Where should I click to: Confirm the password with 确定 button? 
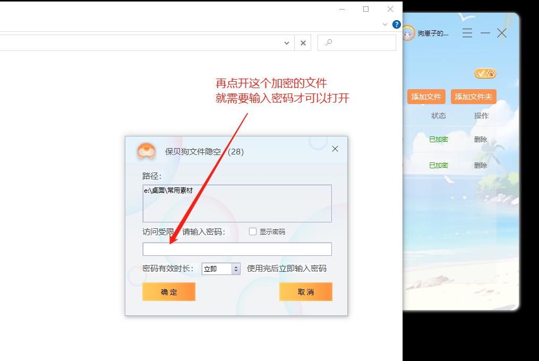168,291
